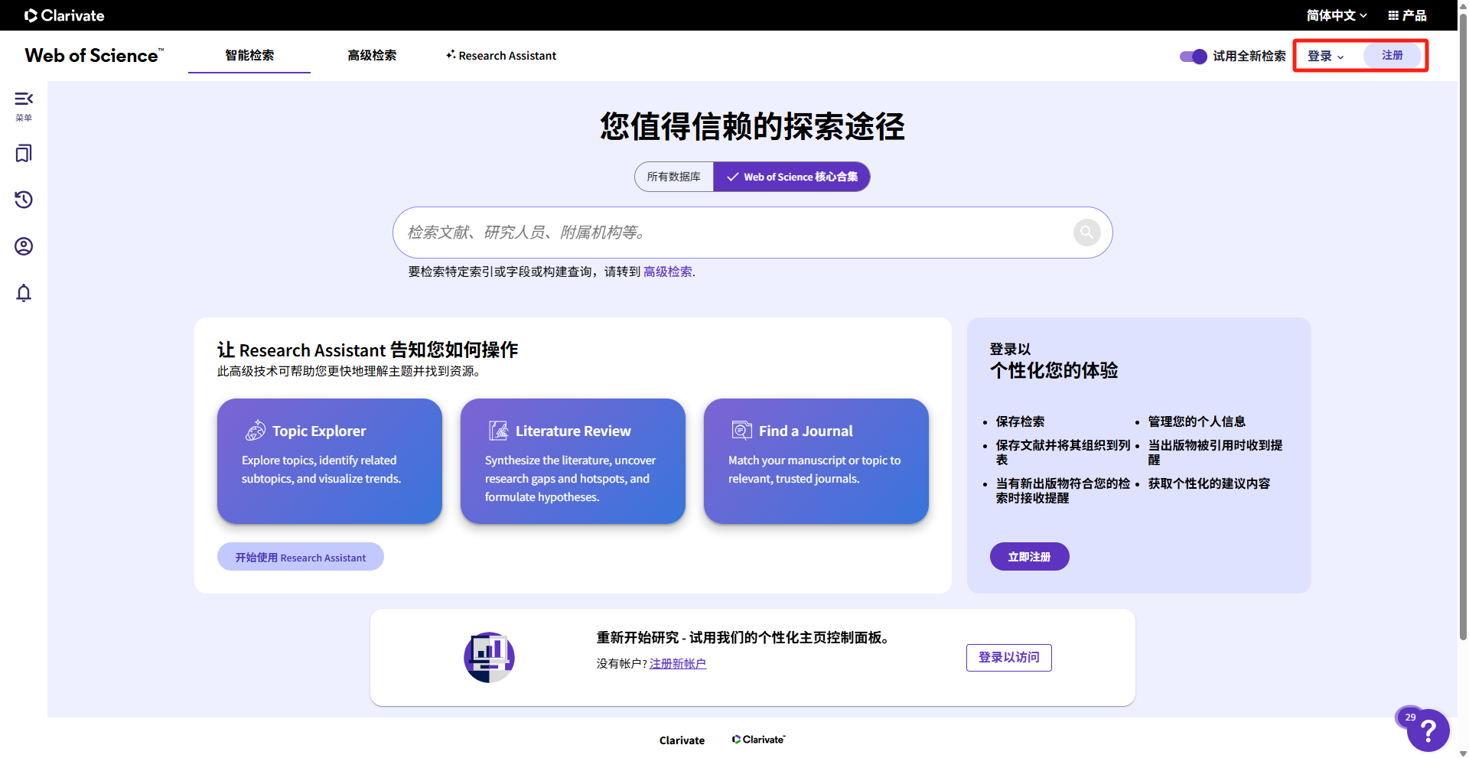Run a search with the magnifier icon

[x=1086, y=232]
